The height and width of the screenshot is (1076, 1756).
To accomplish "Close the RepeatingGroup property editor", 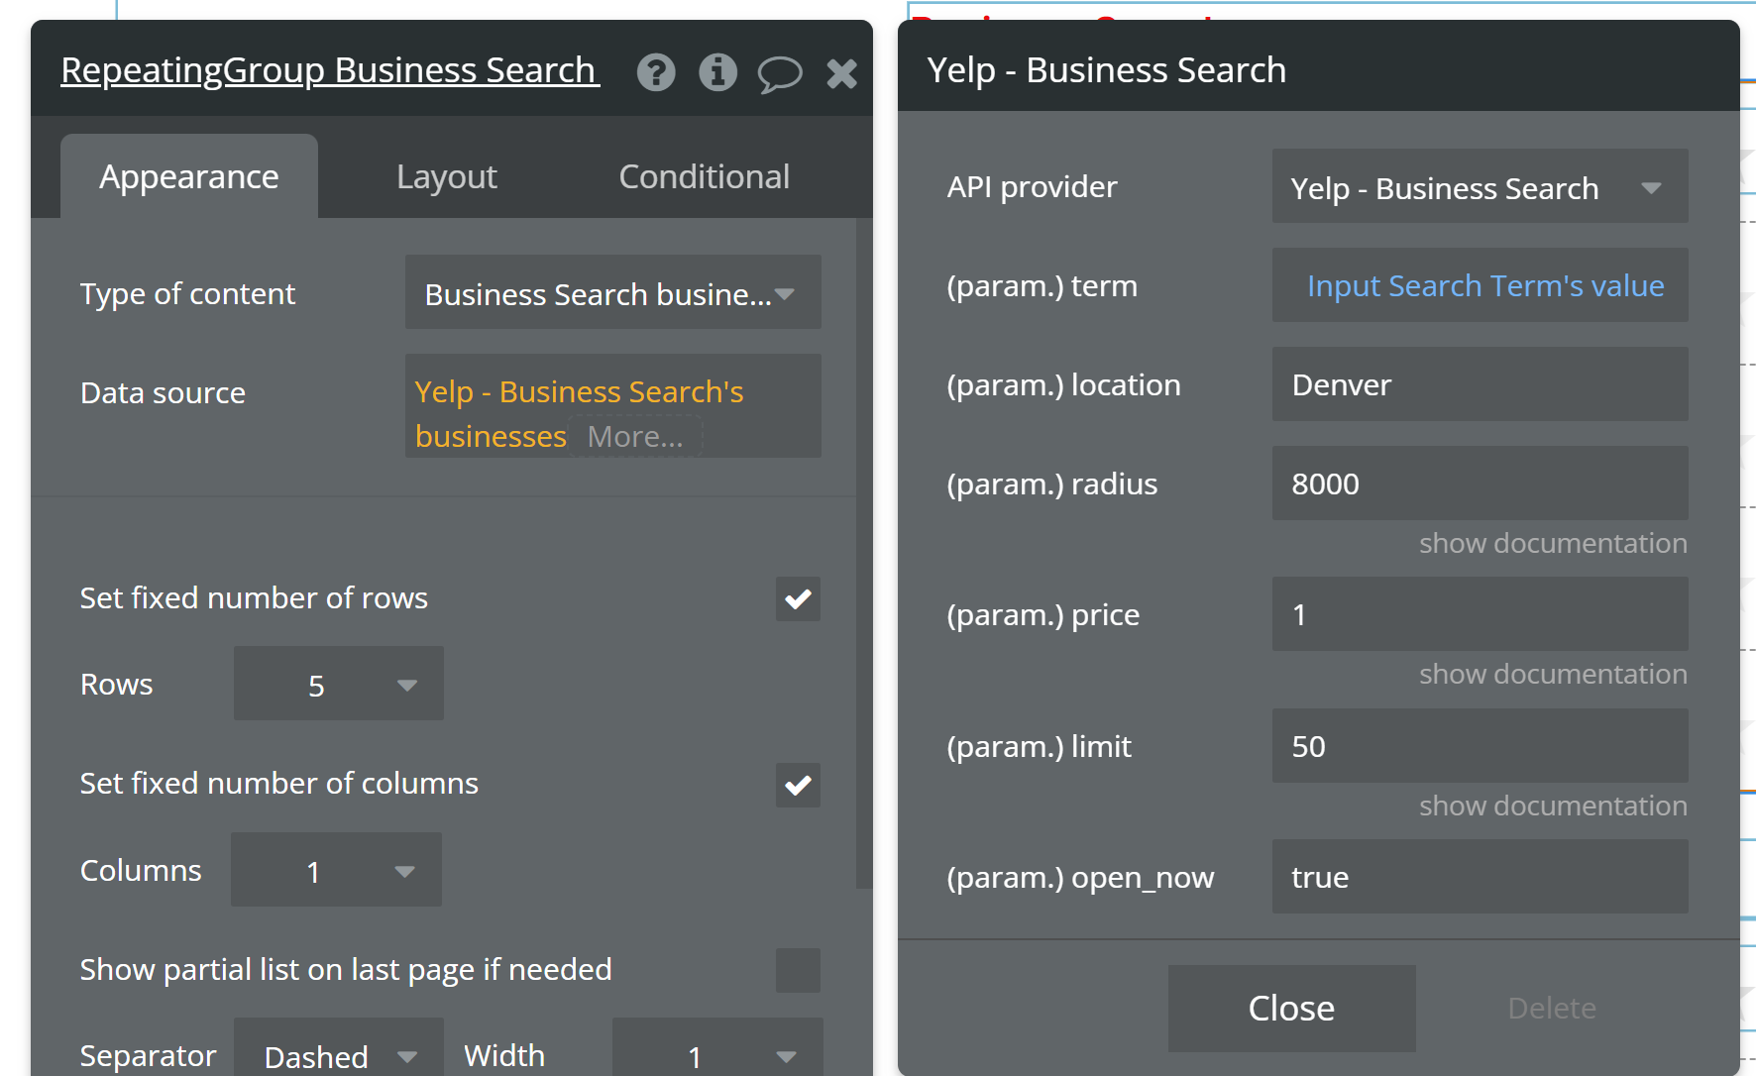I will click(841, 73).
